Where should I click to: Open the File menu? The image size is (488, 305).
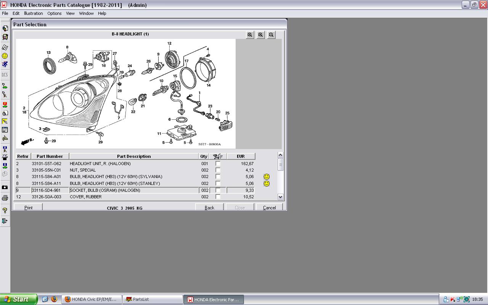(x=5, y=13)
